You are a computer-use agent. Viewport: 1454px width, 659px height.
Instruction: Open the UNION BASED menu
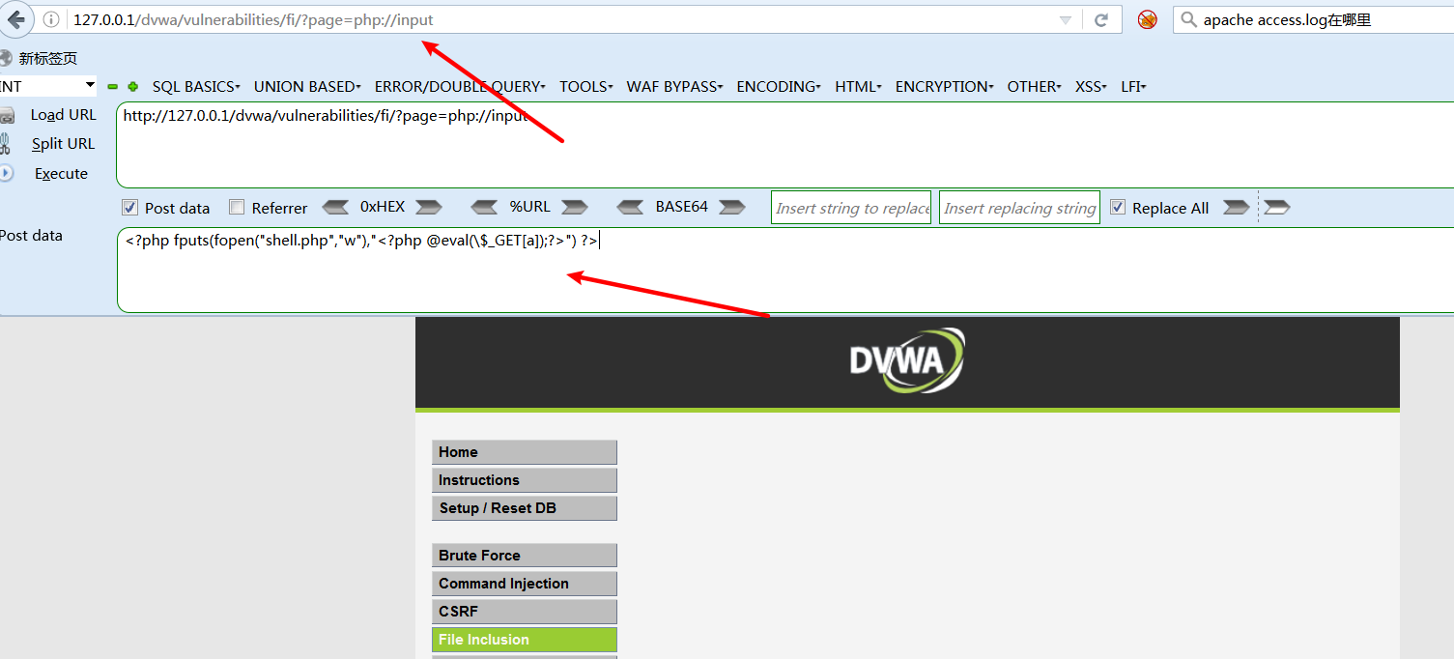307,87
